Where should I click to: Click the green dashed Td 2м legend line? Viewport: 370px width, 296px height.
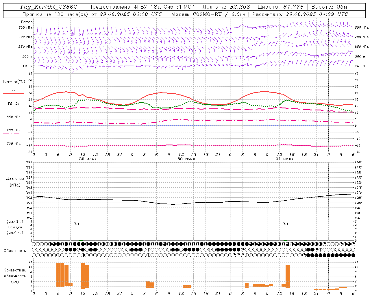pos(13,107)
